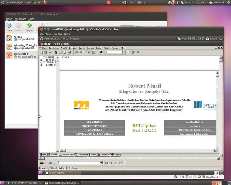Click the hard disk indicator in VM status bar
Image resolution: width=231 pixels, height=185 pixels.
pos(175,177)
